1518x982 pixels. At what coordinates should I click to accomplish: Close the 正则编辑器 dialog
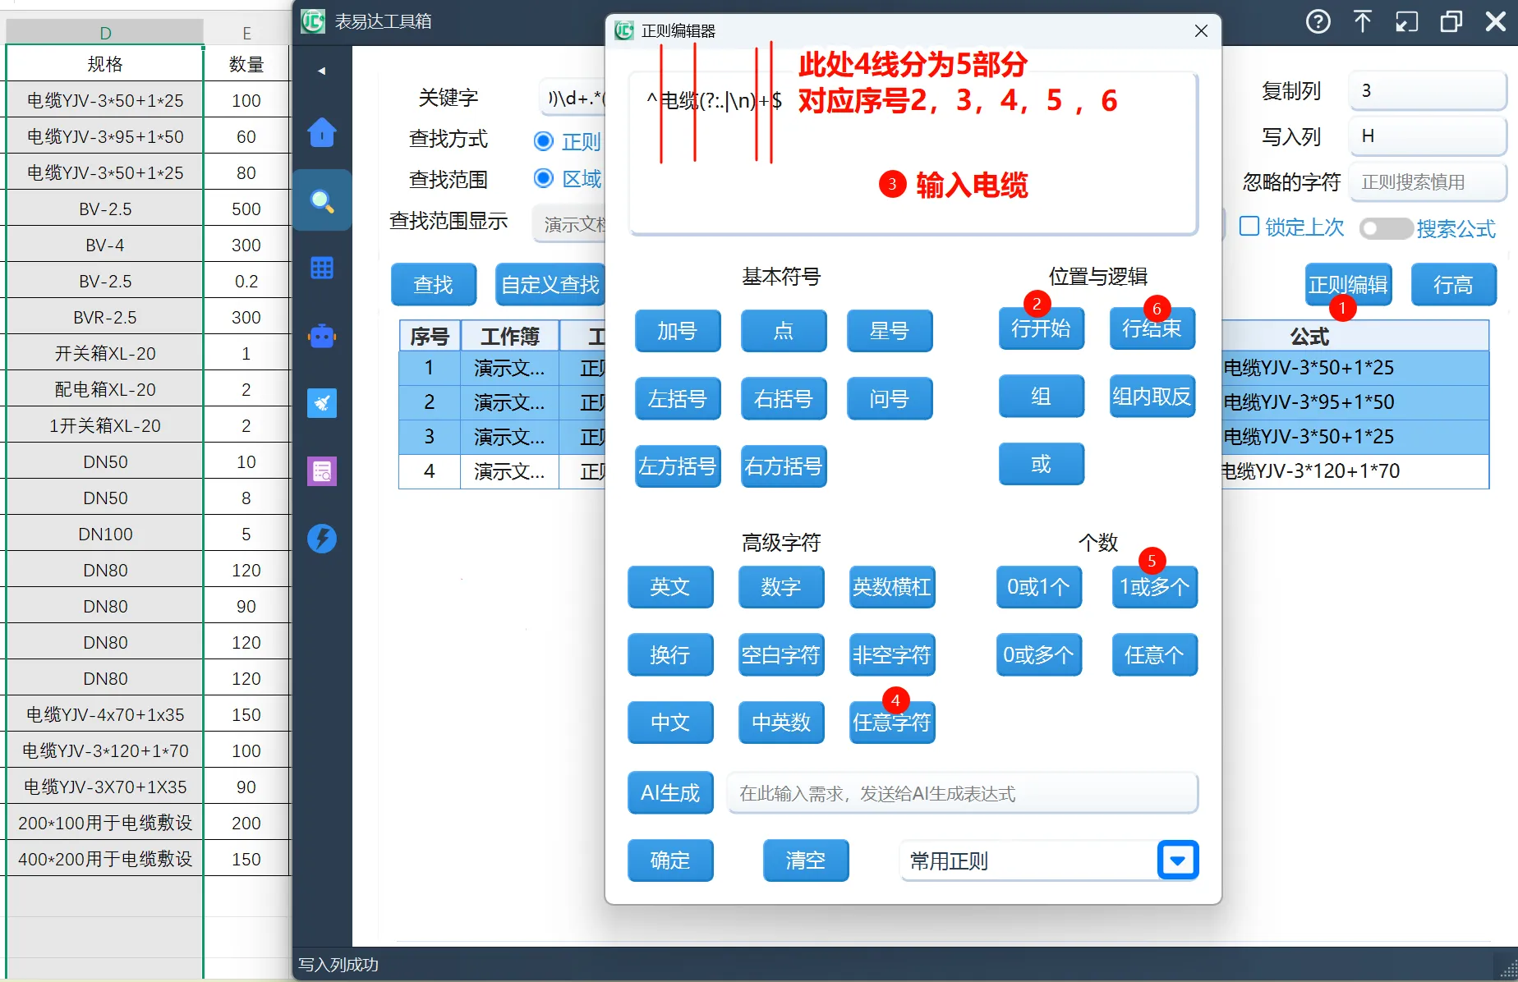coord(1201,31)
